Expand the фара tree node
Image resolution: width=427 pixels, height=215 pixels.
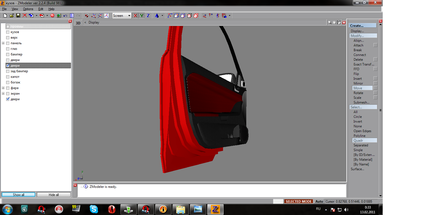(3, 88)
